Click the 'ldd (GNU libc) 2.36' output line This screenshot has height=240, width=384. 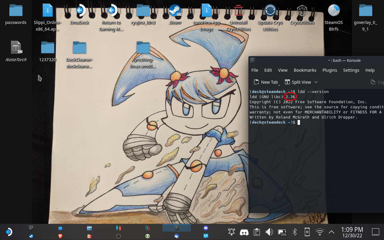coord(272,97)
